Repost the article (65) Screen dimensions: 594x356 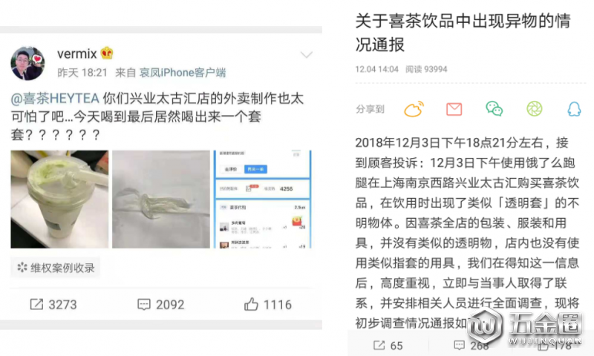[x=388, y=346]
